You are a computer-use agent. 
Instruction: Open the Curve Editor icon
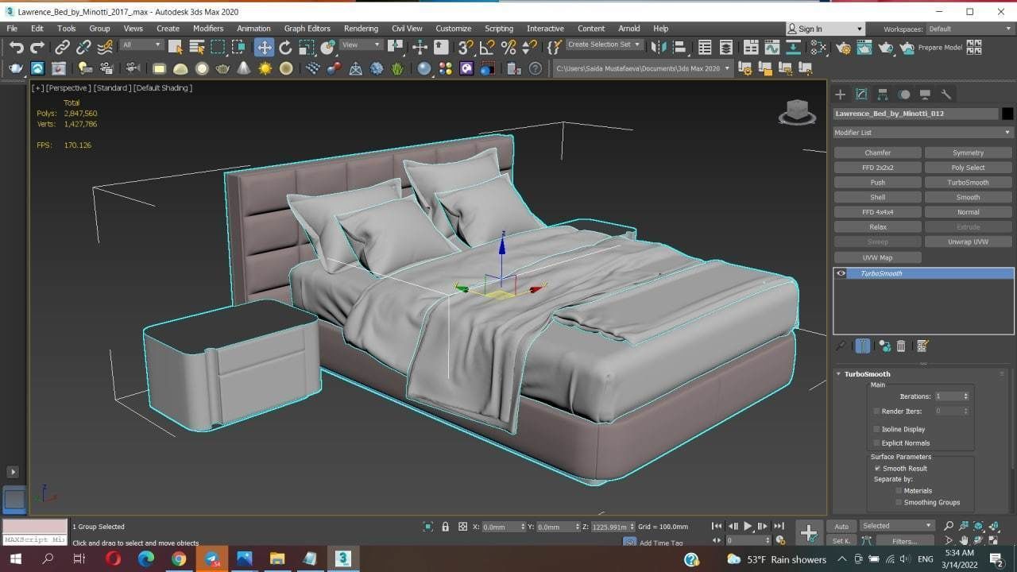pyautogui.click(x=771, y=48)
